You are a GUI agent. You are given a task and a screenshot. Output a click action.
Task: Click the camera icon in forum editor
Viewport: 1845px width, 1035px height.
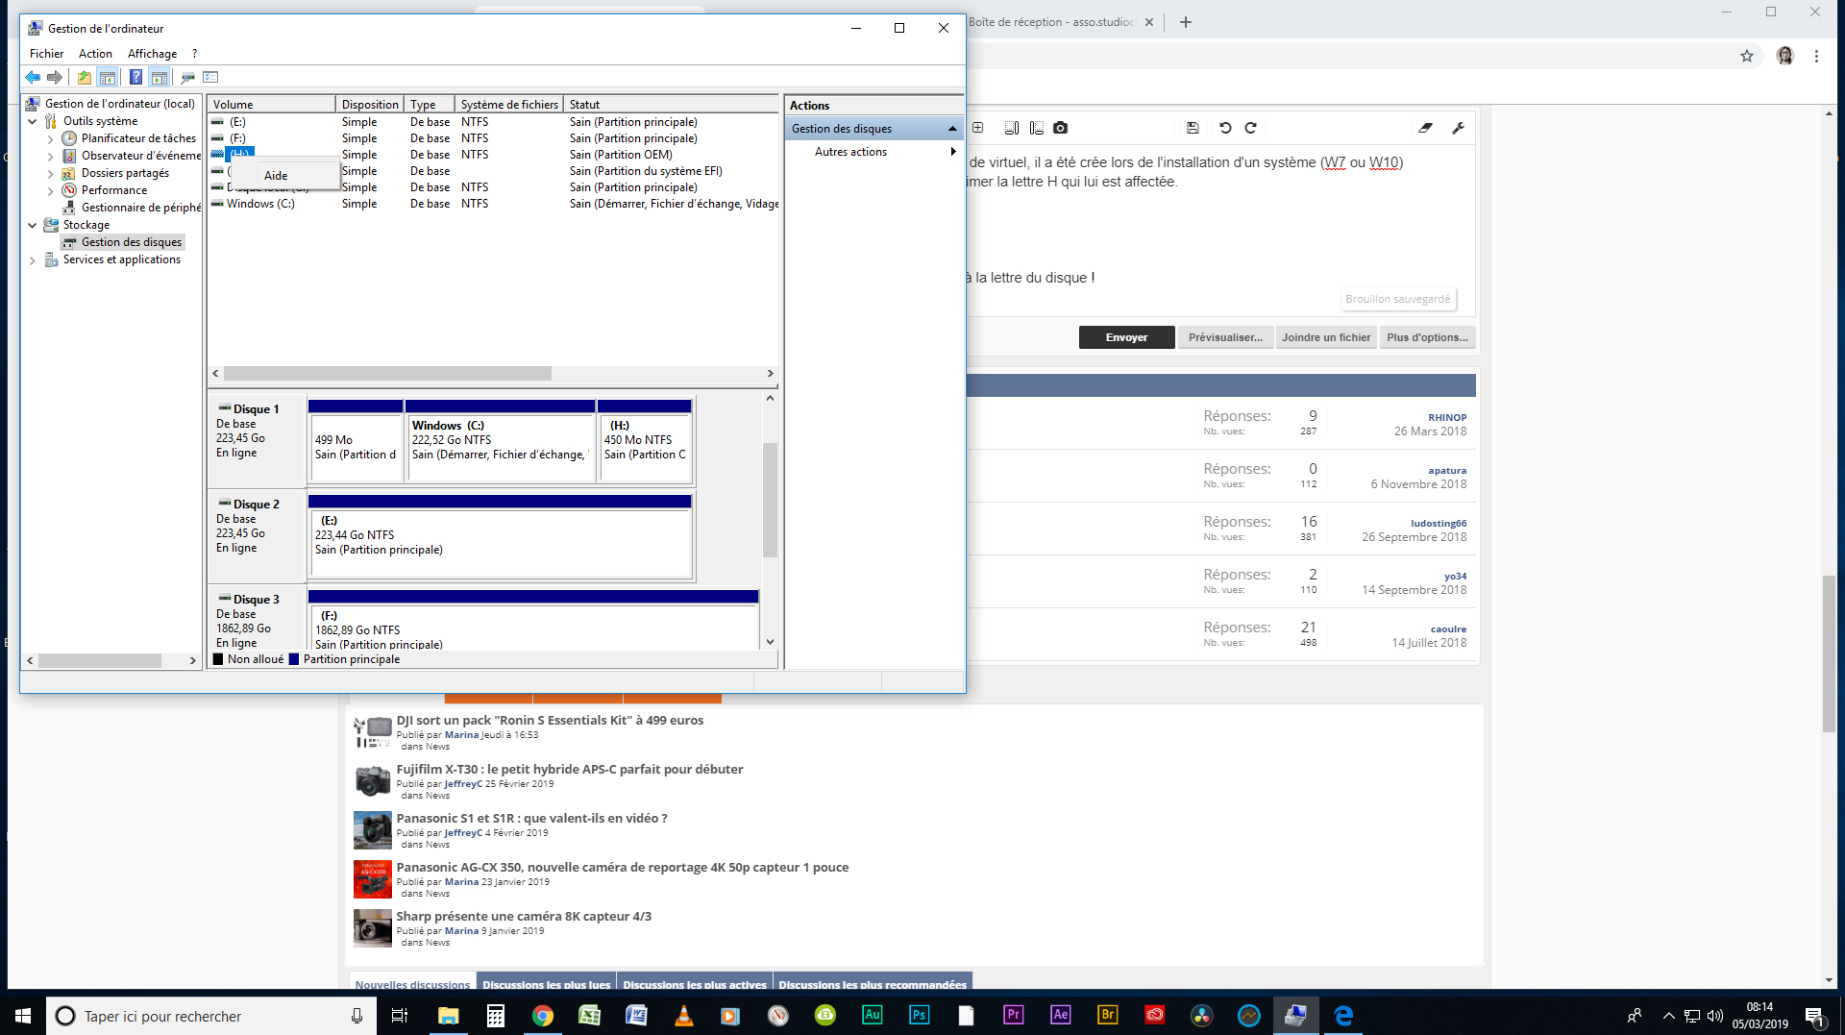tap(1060, 128)
